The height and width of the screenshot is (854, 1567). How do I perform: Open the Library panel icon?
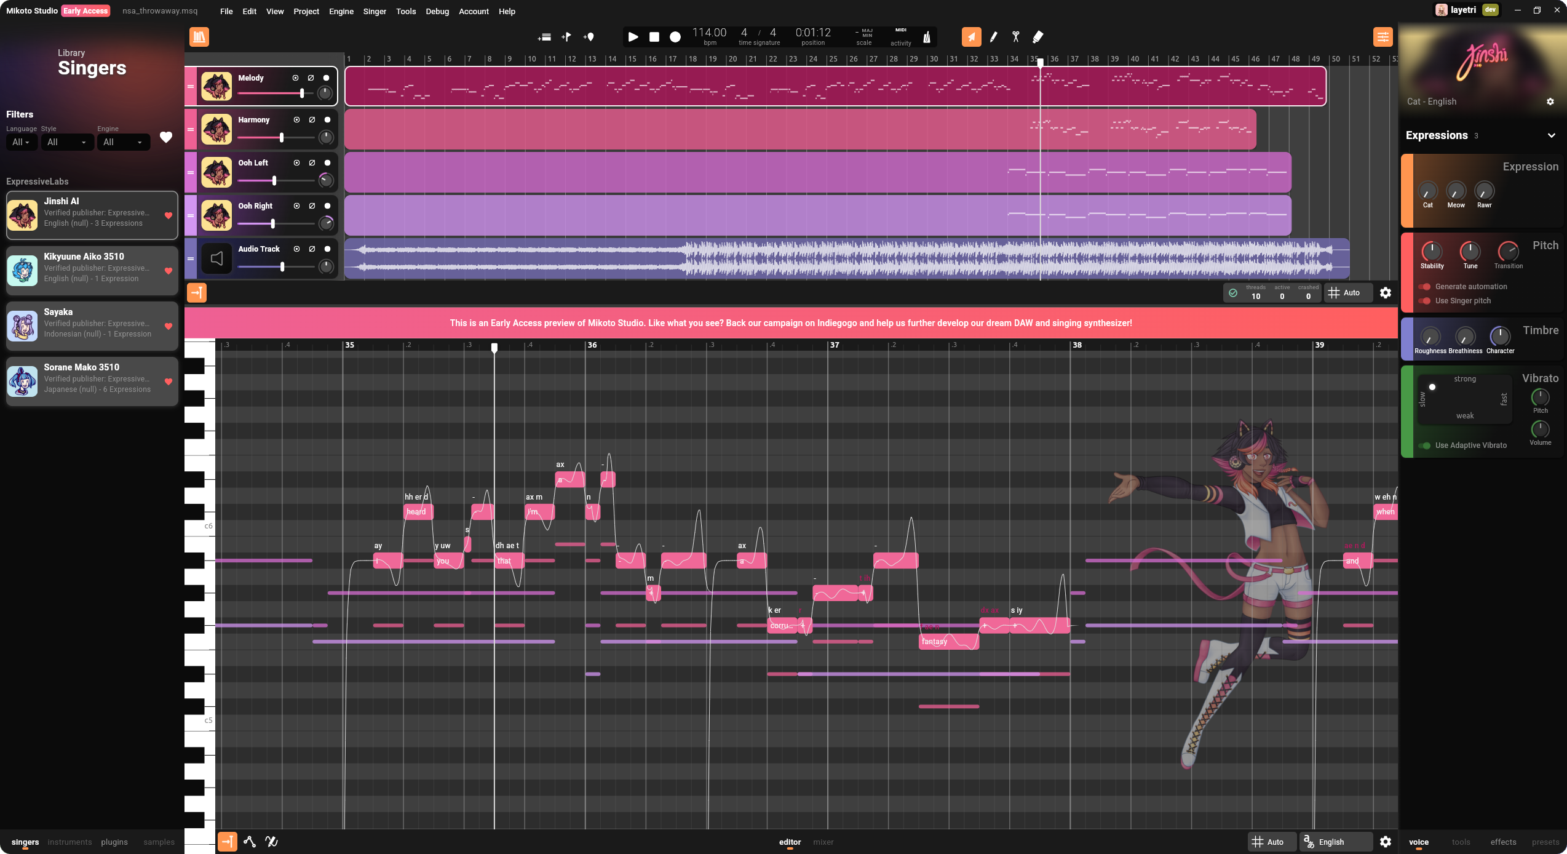[x=199, y=37]
